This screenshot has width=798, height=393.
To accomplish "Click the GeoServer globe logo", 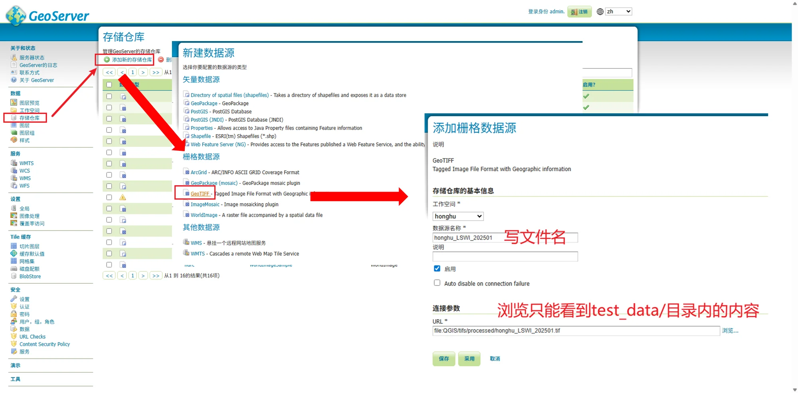I will pos(16,16).
